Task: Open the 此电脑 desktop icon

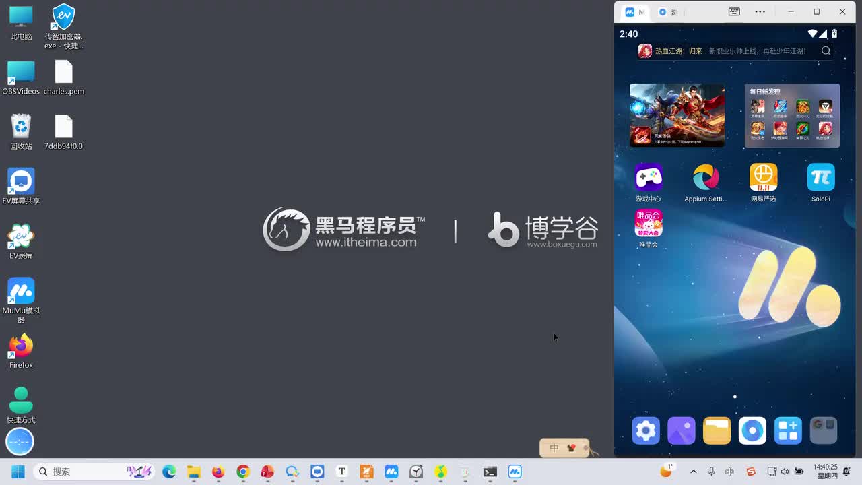Action: 21,24
